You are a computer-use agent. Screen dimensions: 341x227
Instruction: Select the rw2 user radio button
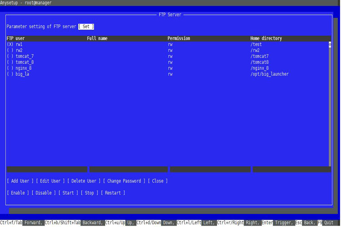tap(10, 50)
